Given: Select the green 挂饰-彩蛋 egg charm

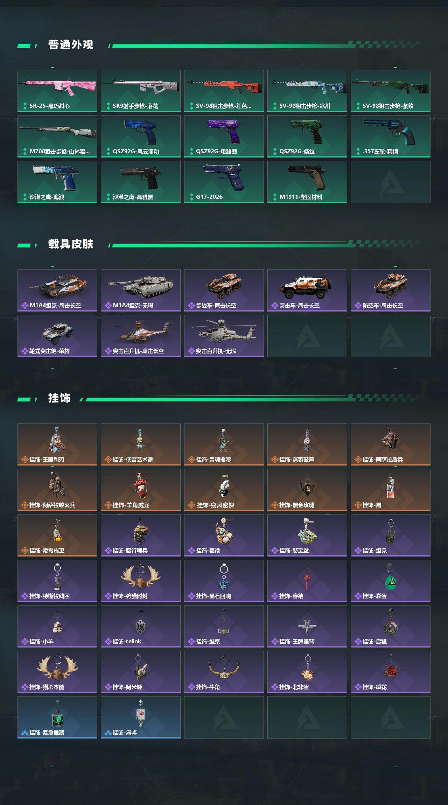Looking at the screenshot, I should [391, 577].
